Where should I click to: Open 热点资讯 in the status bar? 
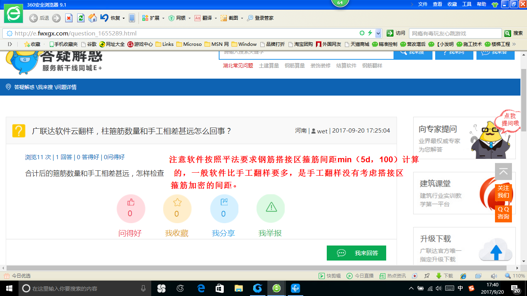pyautogui.click(x=393, y=276)
